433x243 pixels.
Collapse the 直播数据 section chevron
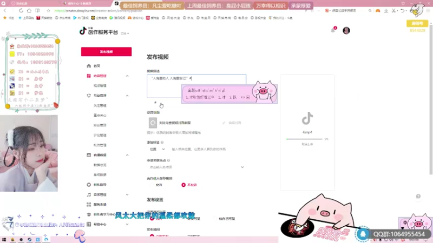point(127,155)
